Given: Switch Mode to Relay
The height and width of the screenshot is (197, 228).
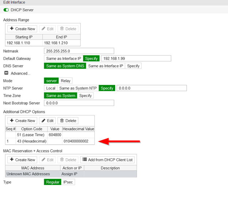Looking at the screenshot, I should click(66, 81).
